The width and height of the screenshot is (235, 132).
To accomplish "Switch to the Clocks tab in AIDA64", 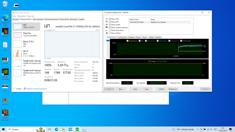I will coord(145,37).
